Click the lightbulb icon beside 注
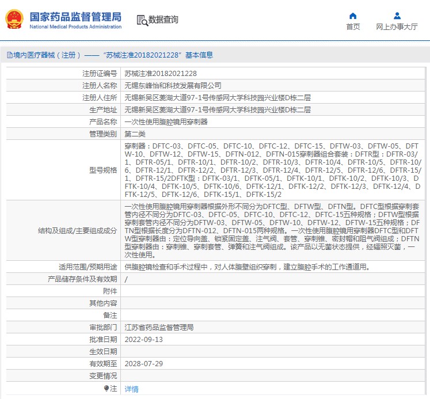430x399 pixels. [x=106, y=388]
